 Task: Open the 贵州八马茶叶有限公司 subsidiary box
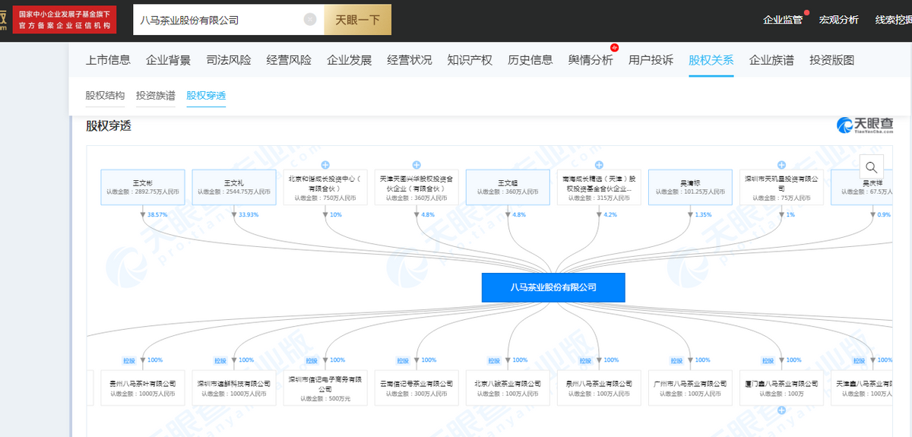(143, 388)
